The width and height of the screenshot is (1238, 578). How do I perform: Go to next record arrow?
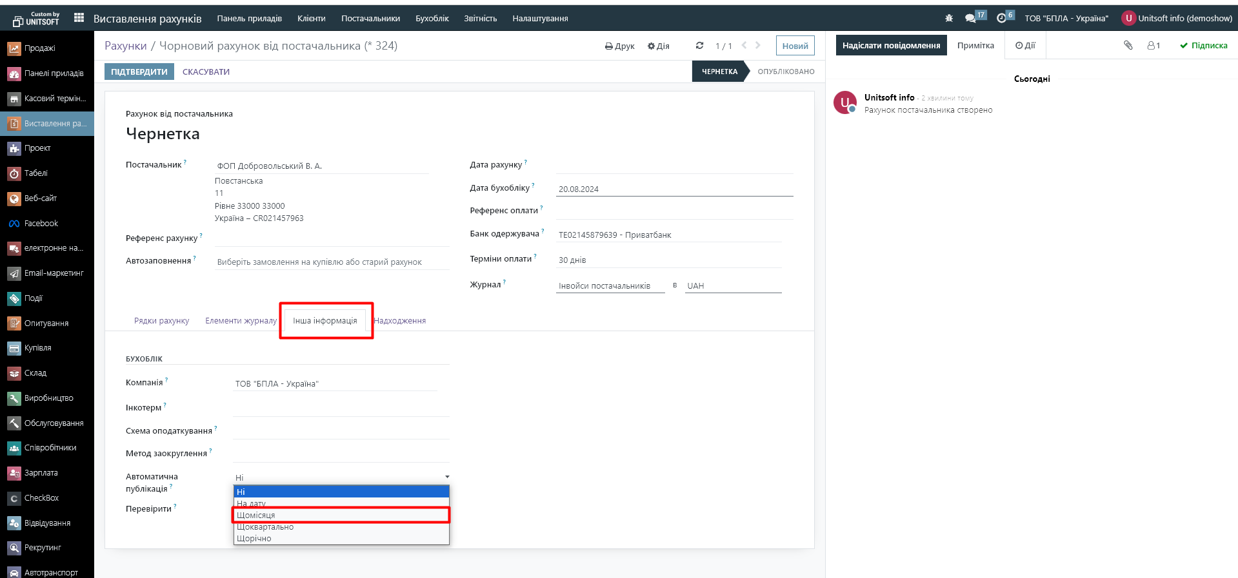tap(758, 45)
